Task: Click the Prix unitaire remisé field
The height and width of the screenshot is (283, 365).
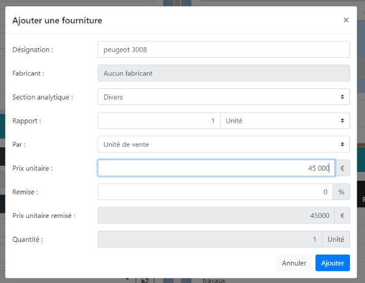Action: click(216, 216)
